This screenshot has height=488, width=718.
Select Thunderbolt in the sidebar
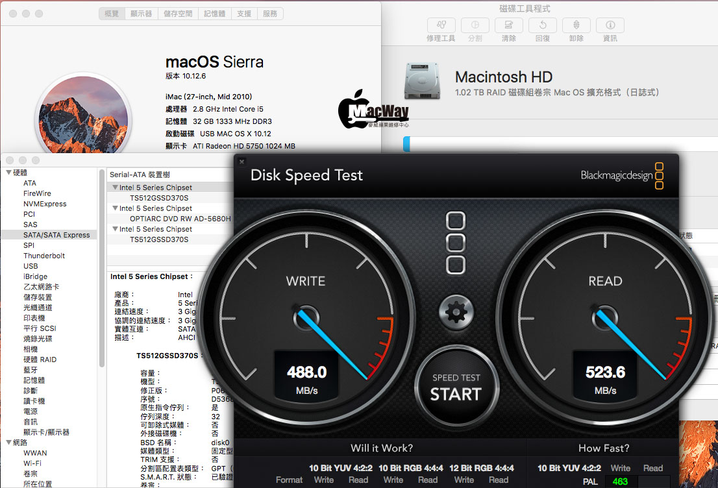coord(44,256)
